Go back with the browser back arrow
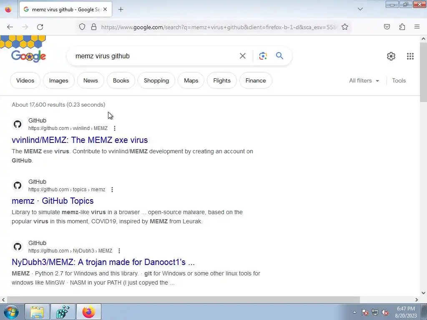427x320 pixels. tap(10, 27)
